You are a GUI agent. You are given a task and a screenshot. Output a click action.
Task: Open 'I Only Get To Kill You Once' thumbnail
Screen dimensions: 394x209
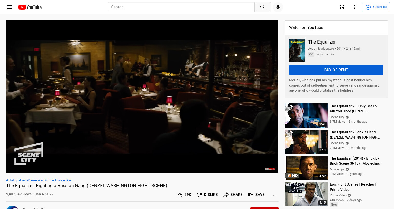306,116
